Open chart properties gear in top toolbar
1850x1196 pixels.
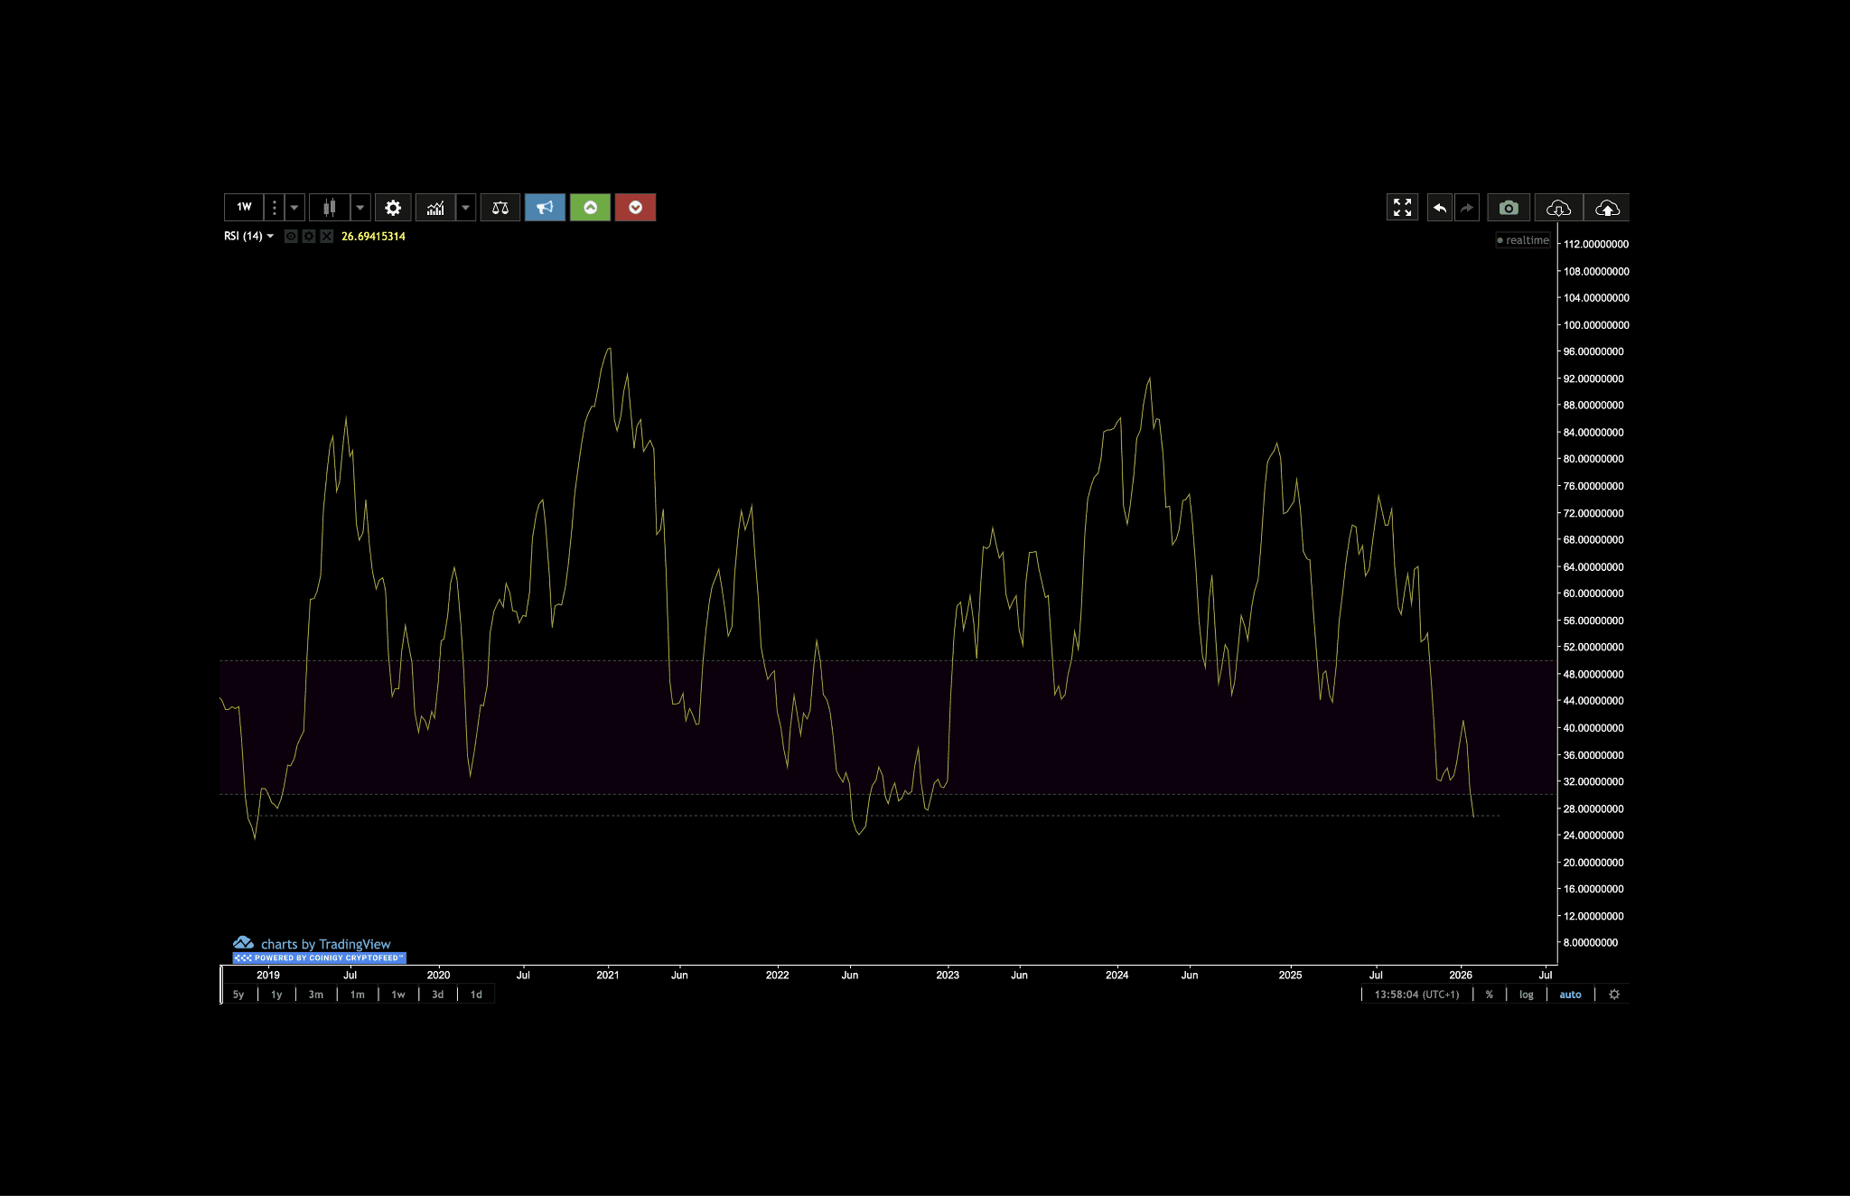[393, 208]
